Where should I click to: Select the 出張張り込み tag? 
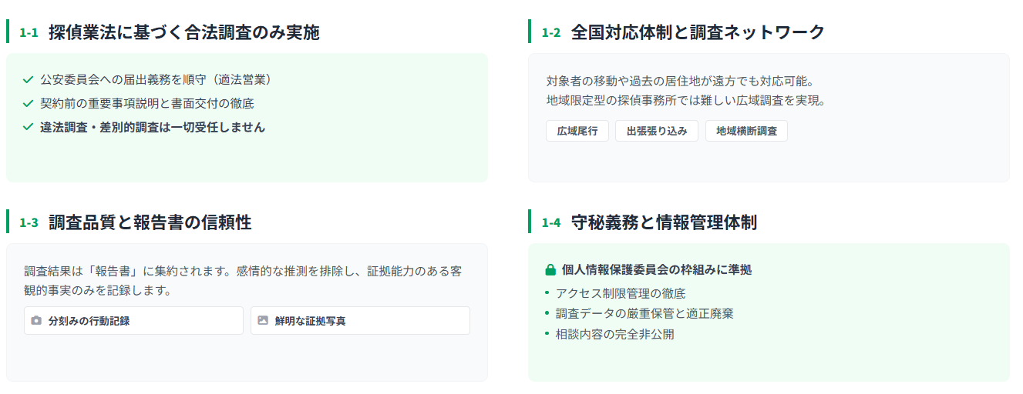[x=657, y=131]
